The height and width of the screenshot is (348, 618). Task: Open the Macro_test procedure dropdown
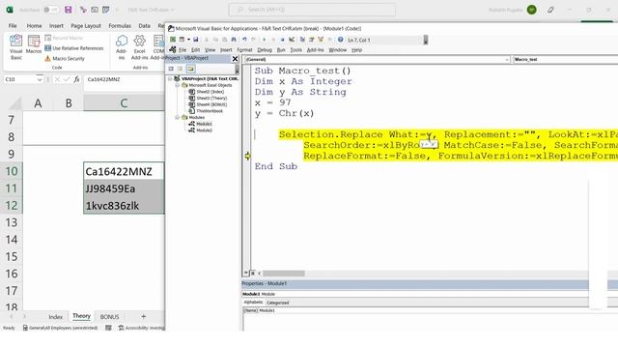[565, 59]
